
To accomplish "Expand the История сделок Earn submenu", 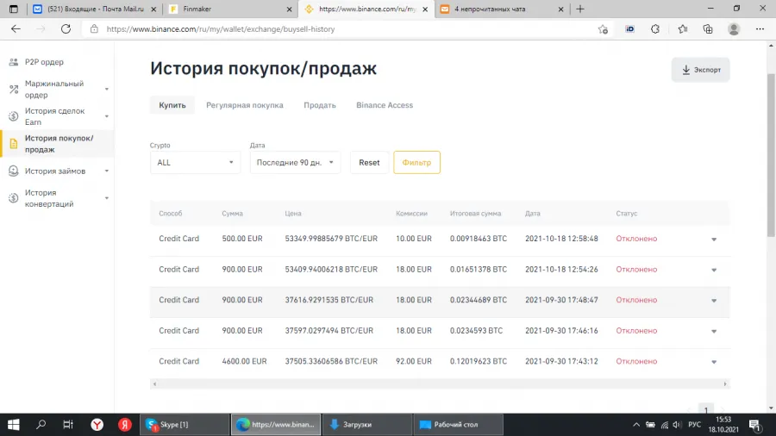I will [106, 116].
